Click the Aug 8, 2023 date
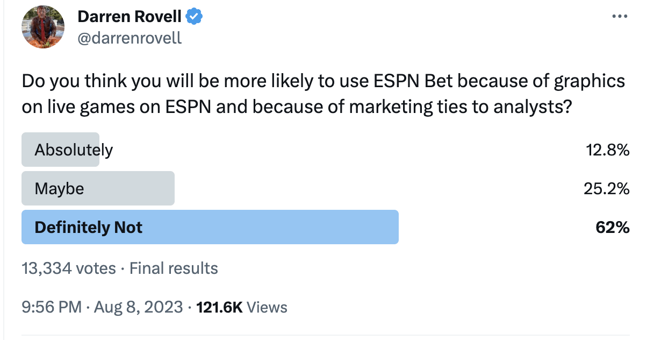Image resolution: width=647 pixels, height=340 pixels. [x=139, y=307]
